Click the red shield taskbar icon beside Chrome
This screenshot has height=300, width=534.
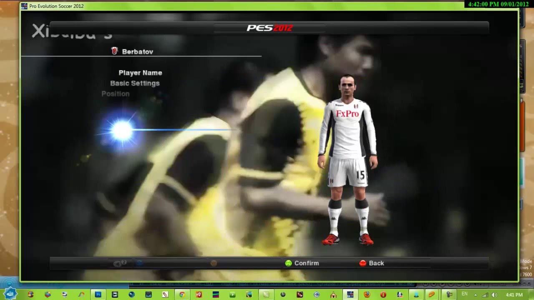199,294
